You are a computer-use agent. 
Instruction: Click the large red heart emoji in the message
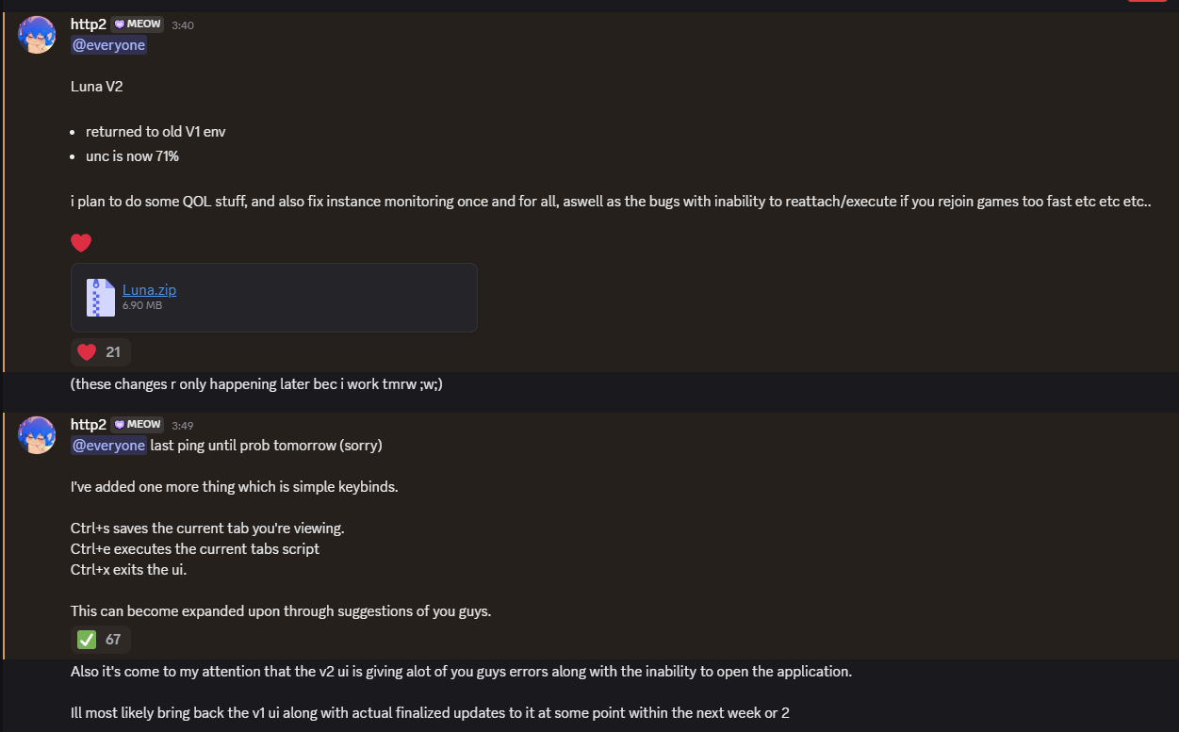tap(81, 243)
